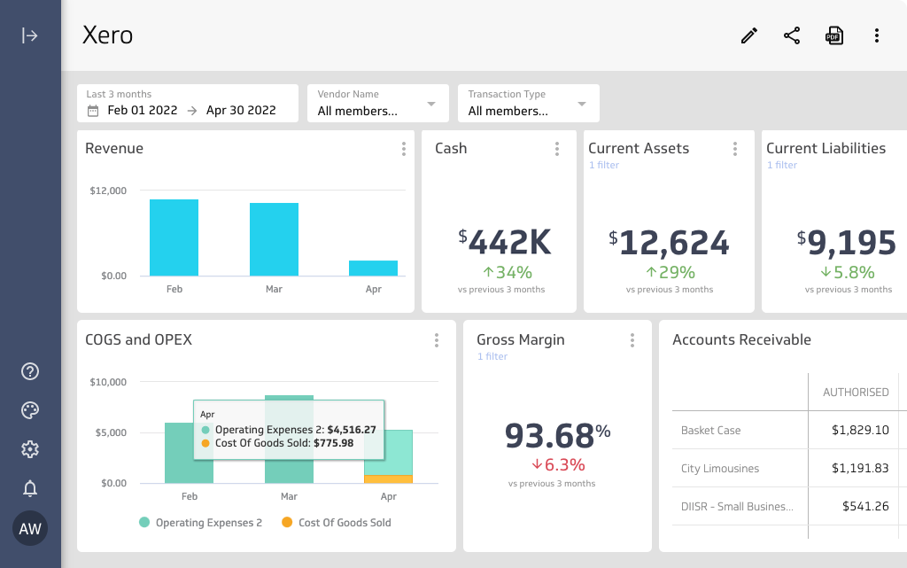Toggle the Cost Of Goods Sold legend item

point(337,522)
